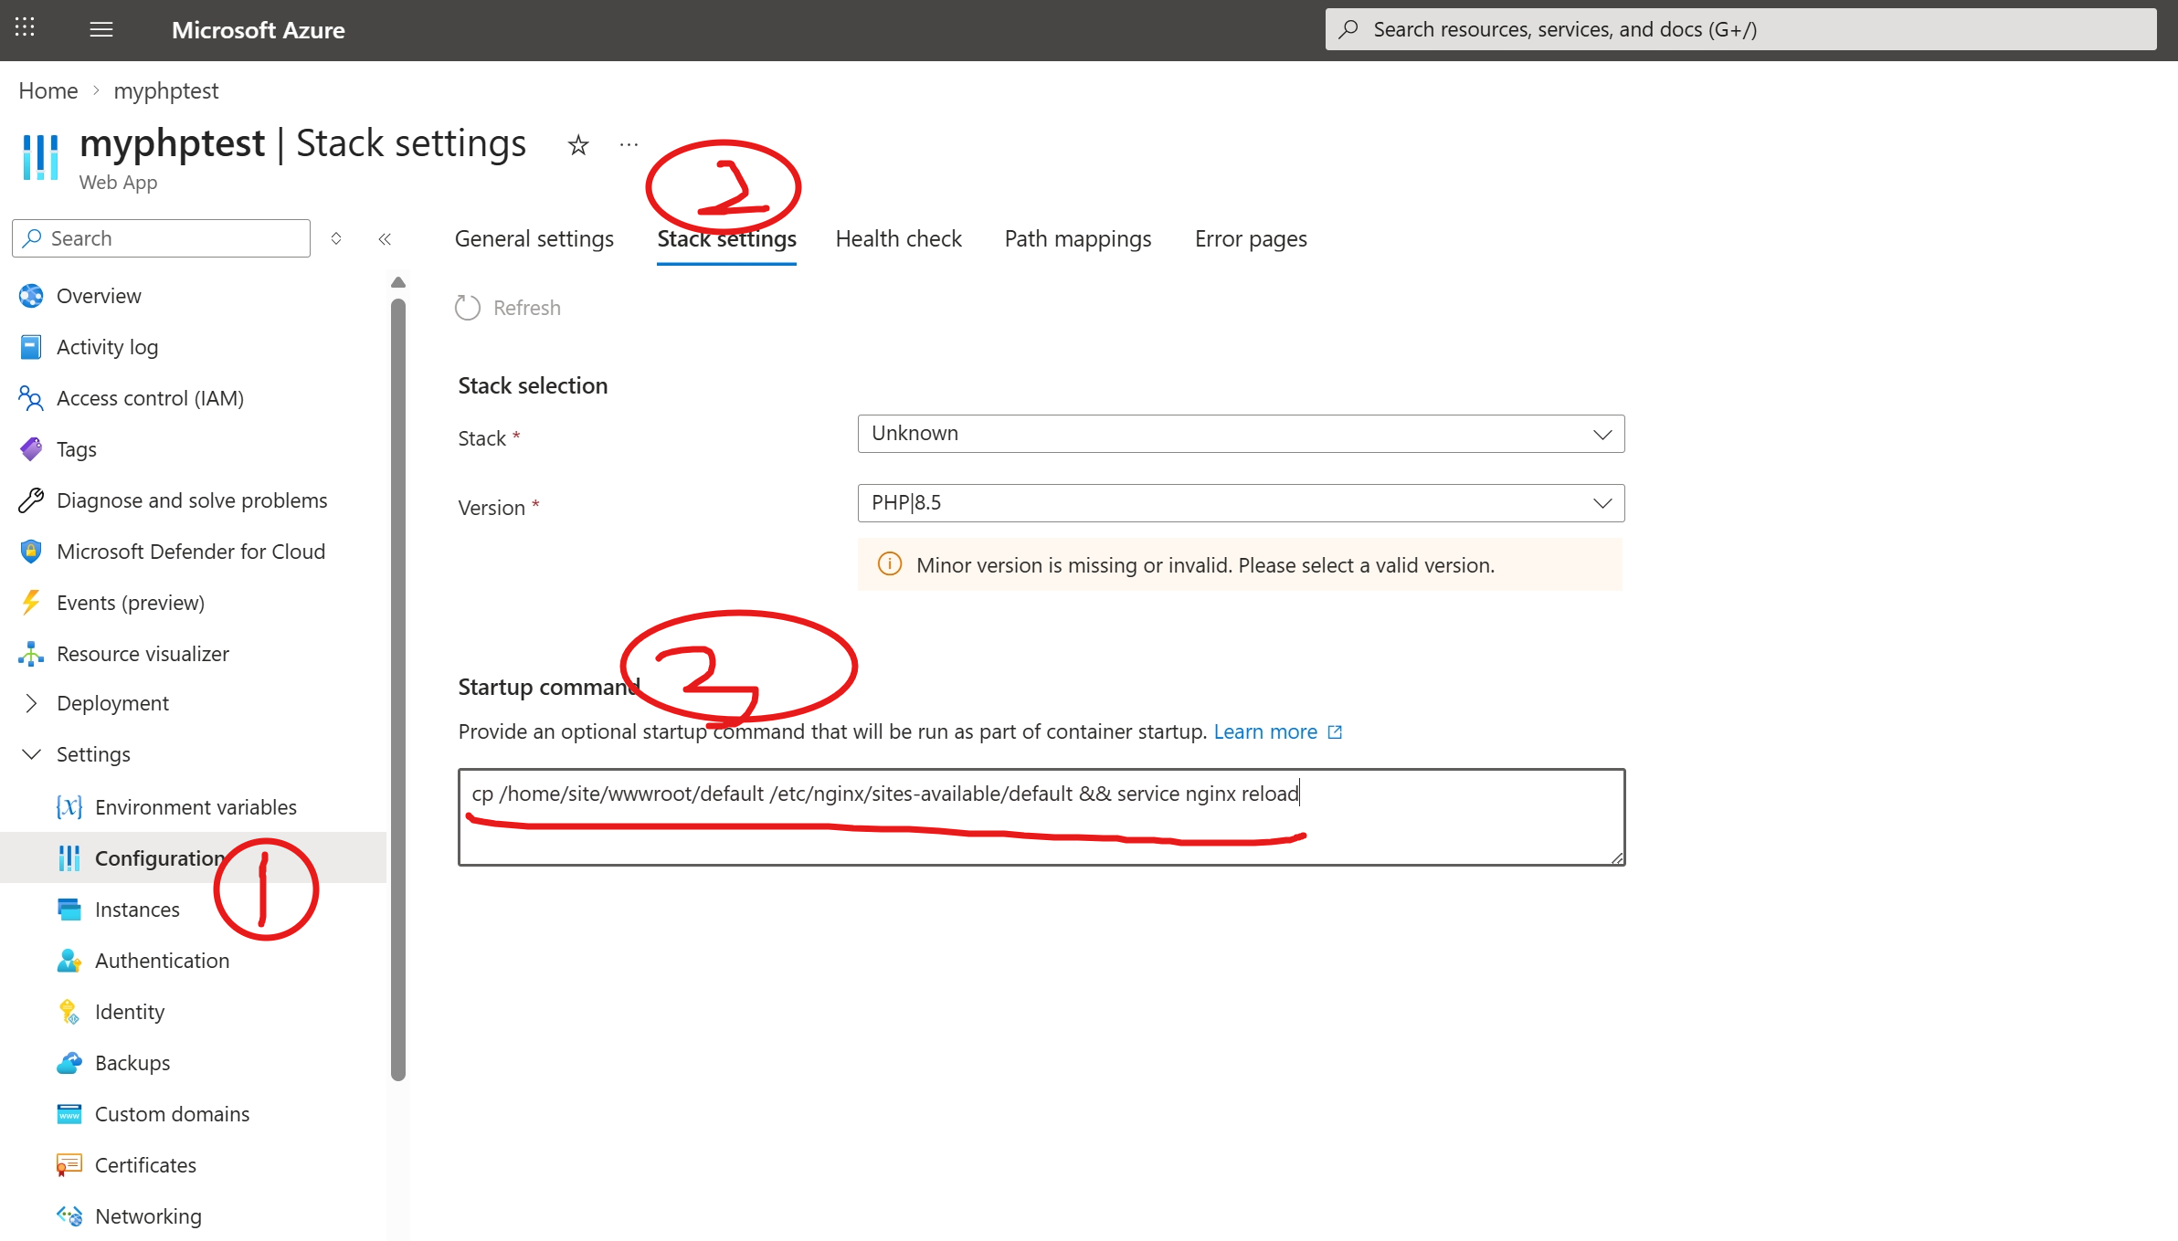
Task: Open Microsoft Defender for Cloud shield icon
Action: pyautogui.click(x=31, y=552)
